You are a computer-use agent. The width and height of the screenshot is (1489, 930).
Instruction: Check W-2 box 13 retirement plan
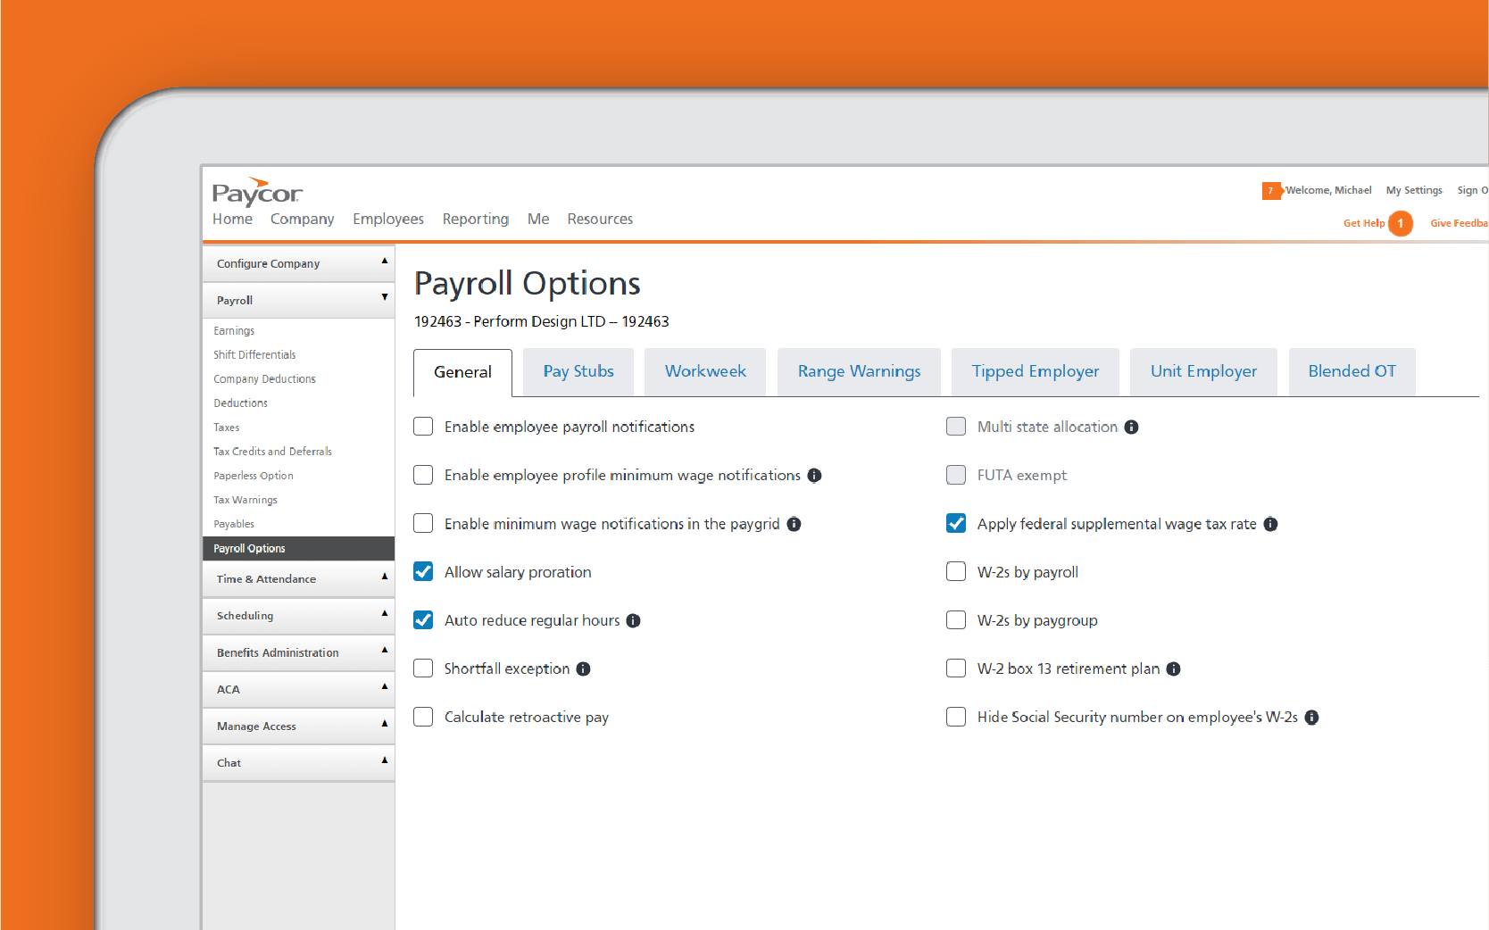956,668
